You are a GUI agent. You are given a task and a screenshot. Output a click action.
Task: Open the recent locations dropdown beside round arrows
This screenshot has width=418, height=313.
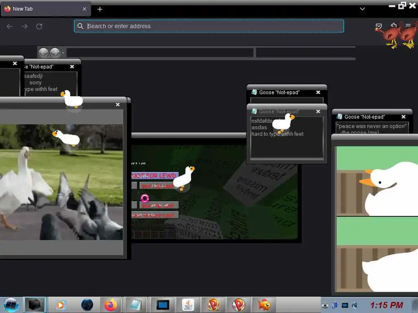(63, 53)
